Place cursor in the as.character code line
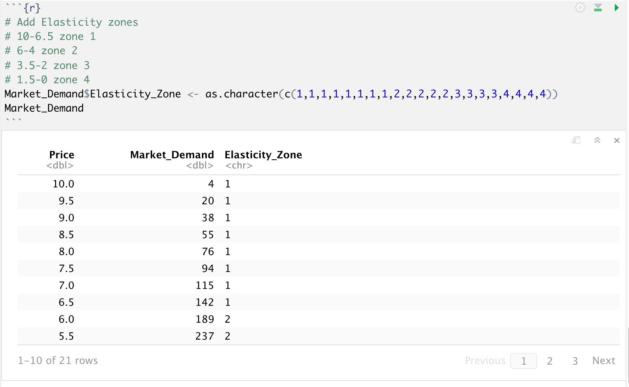This screenshot has height=387, width=629. coord(280,94)
